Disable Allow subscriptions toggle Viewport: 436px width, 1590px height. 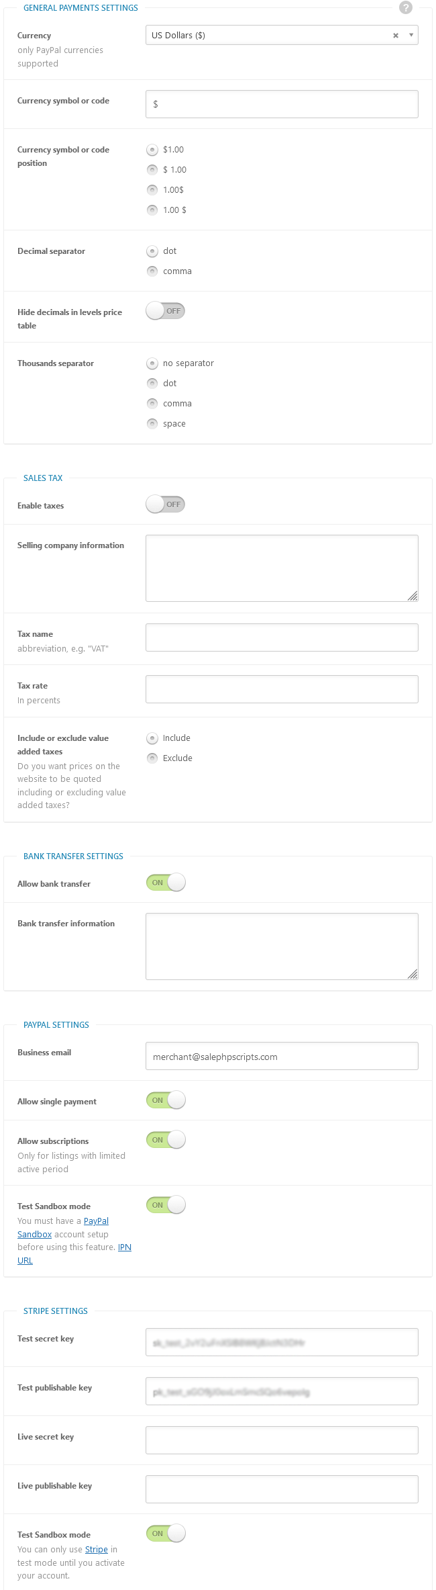point(166,1140)
